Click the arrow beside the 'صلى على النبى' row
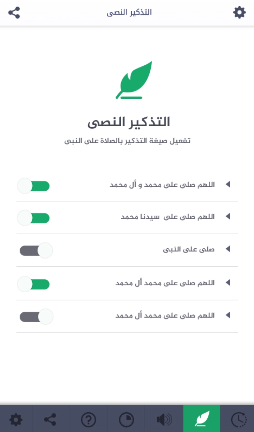The width and height of the screenshot is (254, 432). coord(227,249)
